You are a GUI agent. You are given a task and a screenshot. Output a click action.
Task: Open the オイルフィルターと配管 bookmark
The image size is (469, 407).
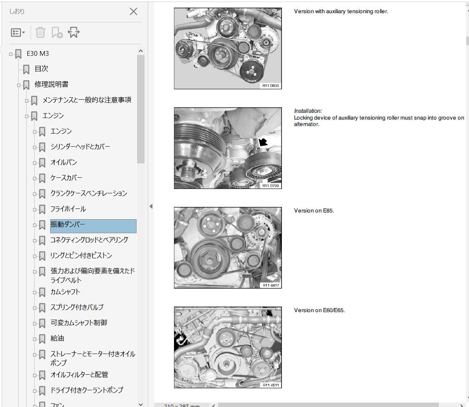coord(79,374)
